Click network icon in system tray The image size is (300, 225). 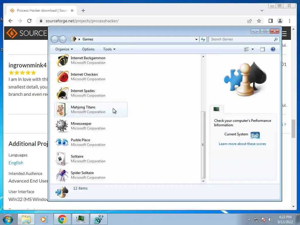256,219
